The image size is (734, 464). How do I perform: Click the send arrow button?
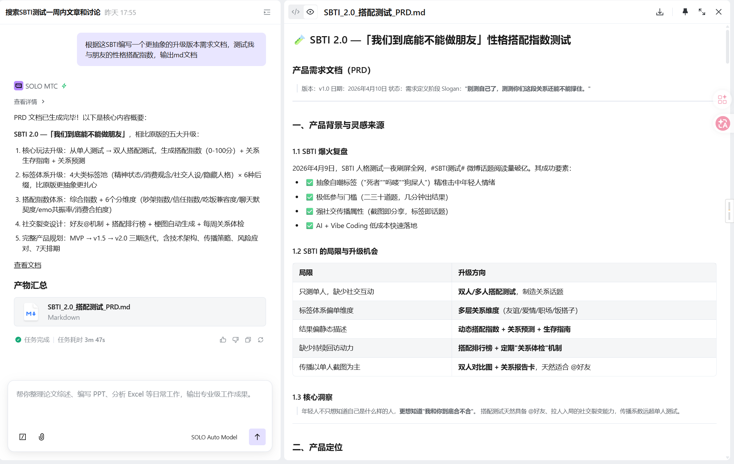257,437
